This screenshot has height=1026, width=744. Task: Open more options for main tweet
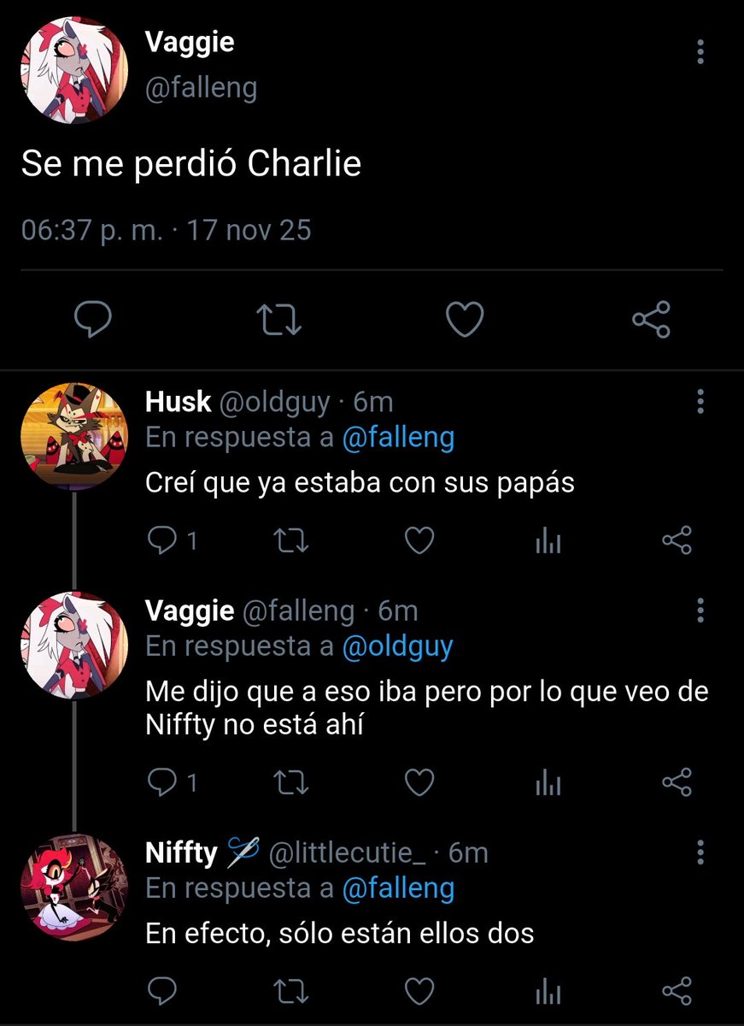pyautogui.click(x=700, y=51)
